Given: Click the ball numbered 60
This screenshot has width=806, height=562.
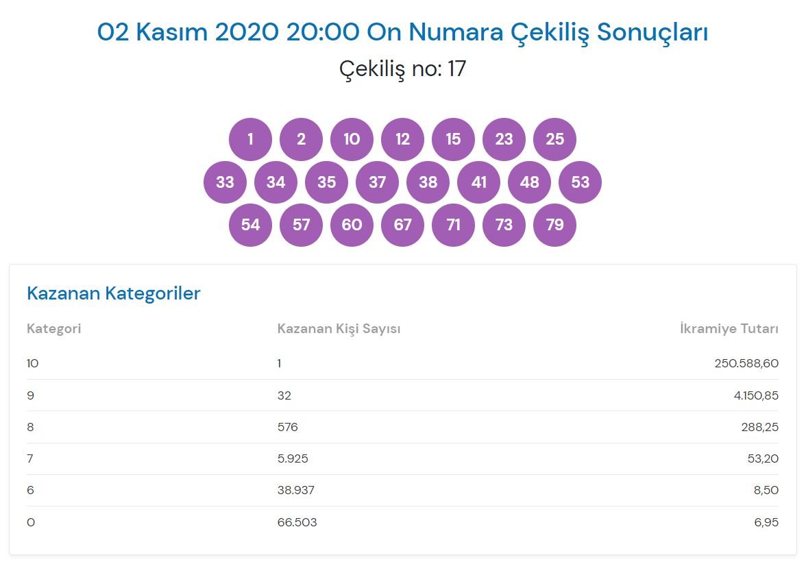Looking at the screenshot, I should point(352,225).
